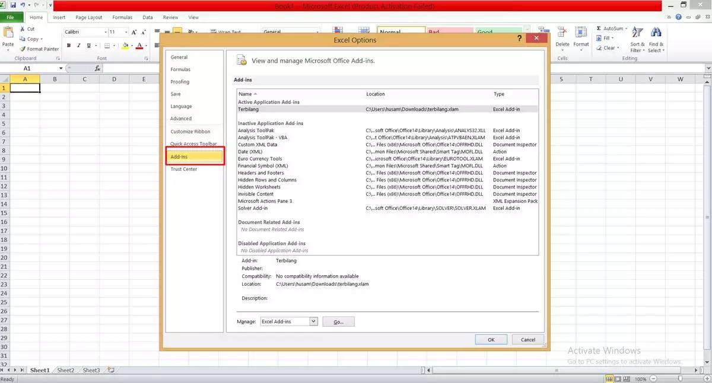Click the column V header
Image resolution: width=712 pixels, height=383 pixels.
[x=651, y=79]
